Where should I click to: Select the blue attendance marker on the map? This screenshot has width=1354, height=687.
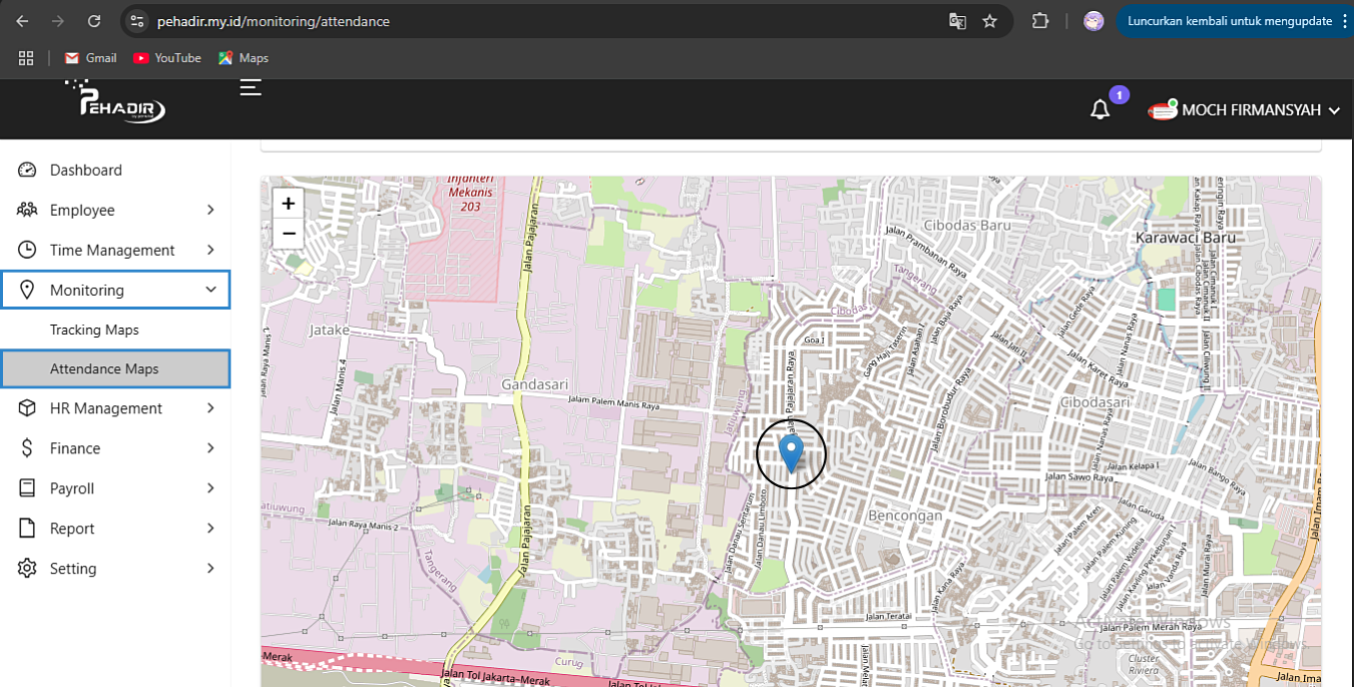[x=791, y=453]
